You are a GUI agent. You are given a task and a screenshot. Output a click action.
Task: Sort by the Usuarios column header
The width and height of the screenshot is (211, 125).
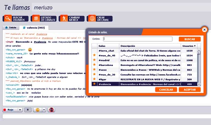pos(189,46)
